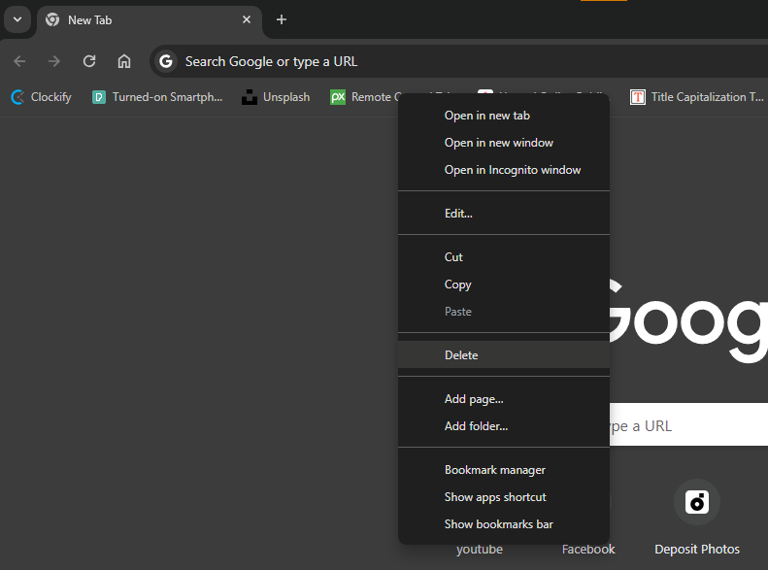Open the Title Capitalization bookmark
The image size is (768, 570).
coord(696,97)
